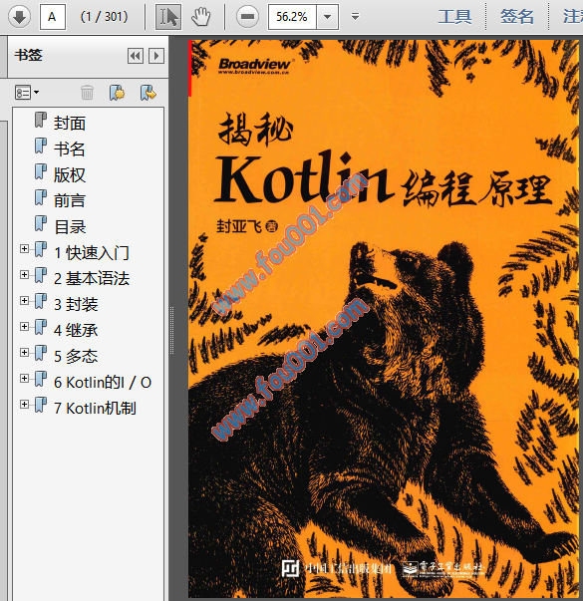Open the 版权 bookmark
The width and height of the screenshot is (583, 601).
pos(70,174)
